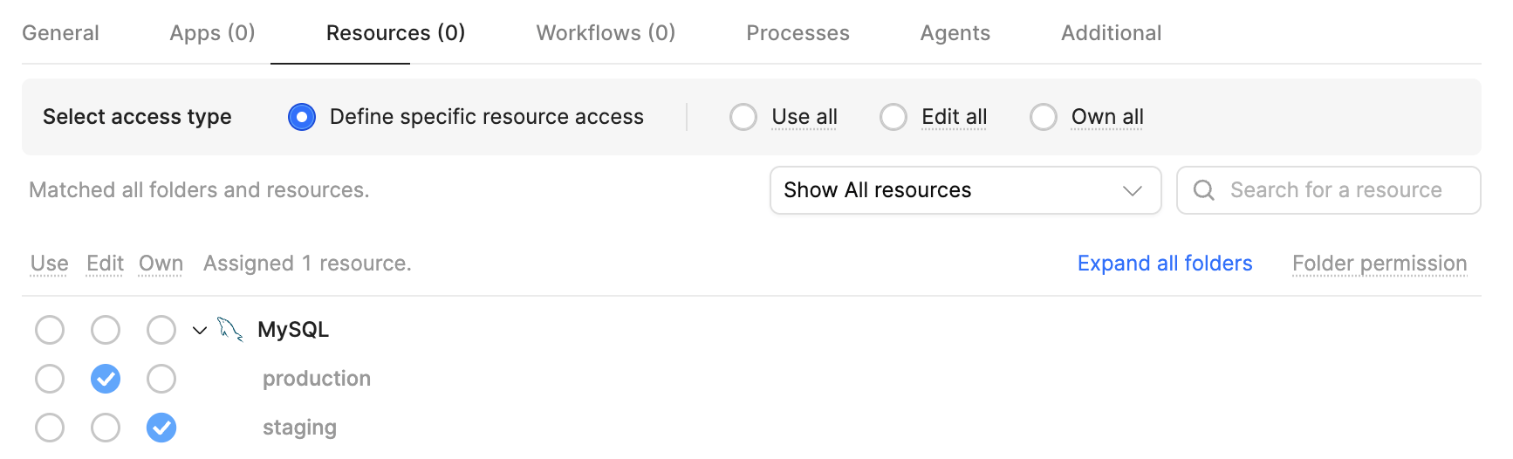Select the Edit all radio button

(893, 117)
